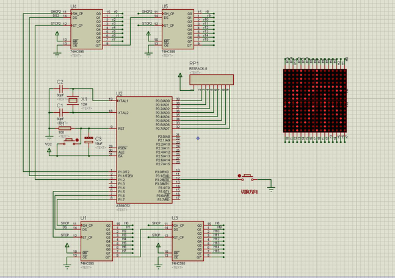
Task: Click the 74HC595 label under U4
Action: (x=77, y=52)
